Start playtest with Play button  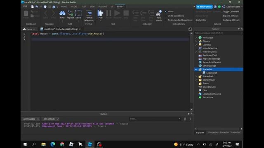point(101,14)
